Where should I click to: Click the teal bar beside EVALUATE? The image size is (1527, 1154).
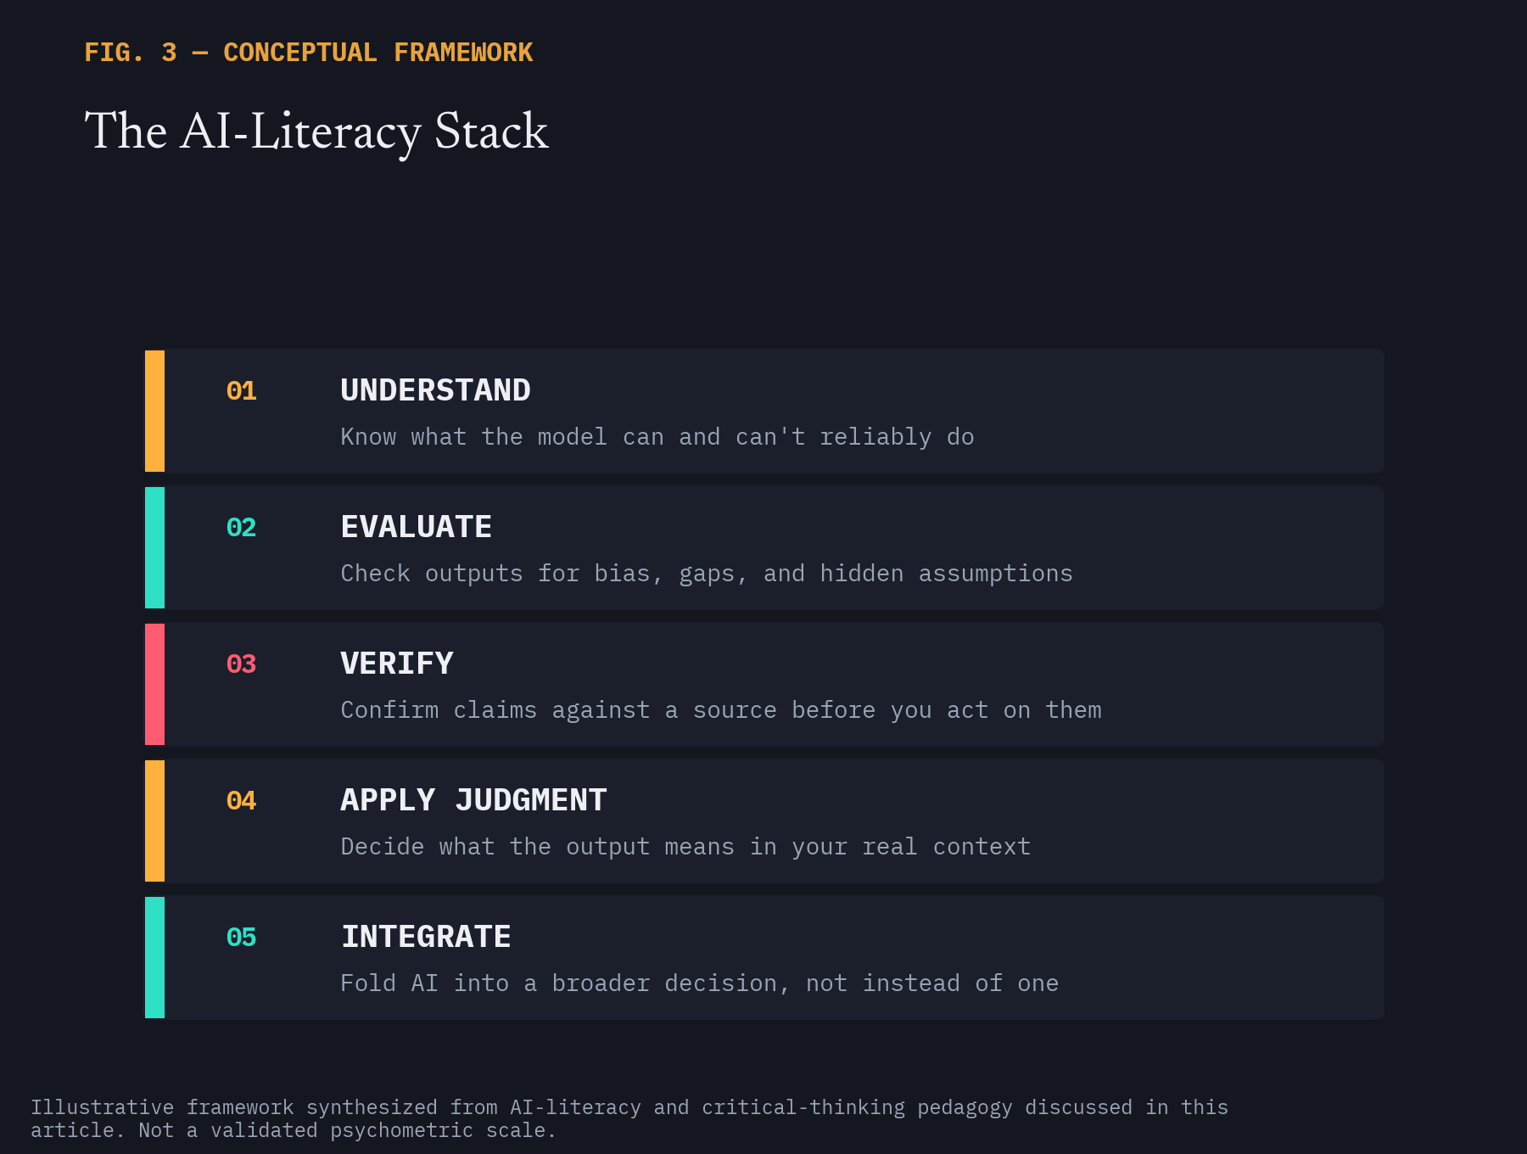coord(154,547)
